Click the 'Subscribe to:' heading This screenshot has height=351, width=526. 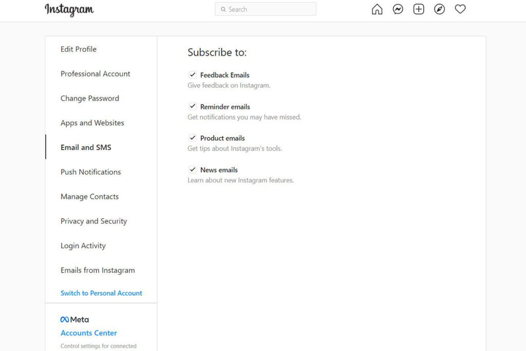tap(217, 52)
